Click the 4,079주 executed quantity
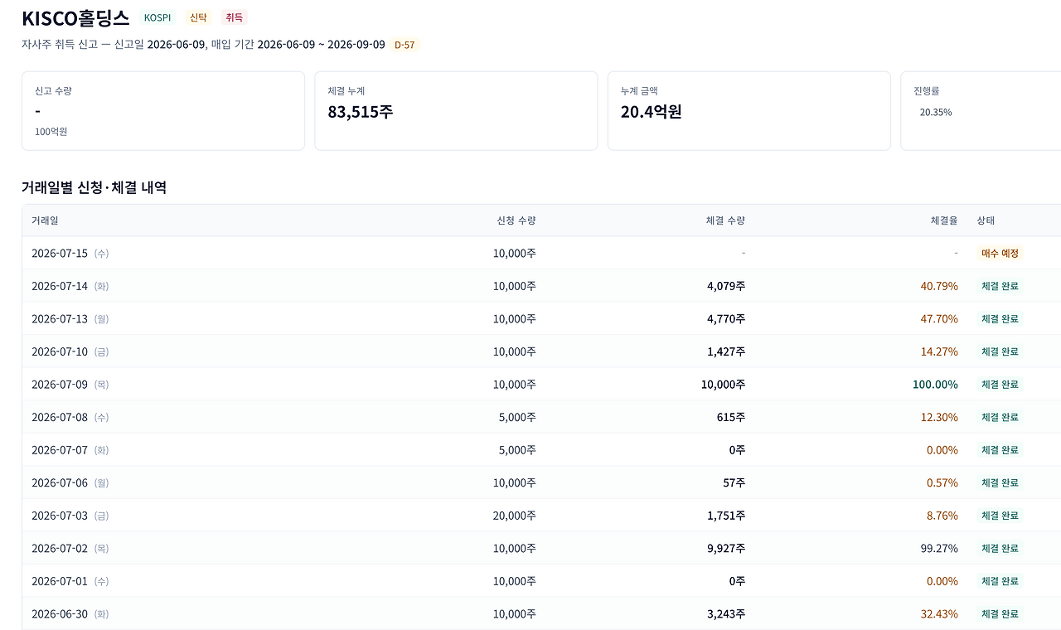 pyautogui.click(x=726, y=286)
